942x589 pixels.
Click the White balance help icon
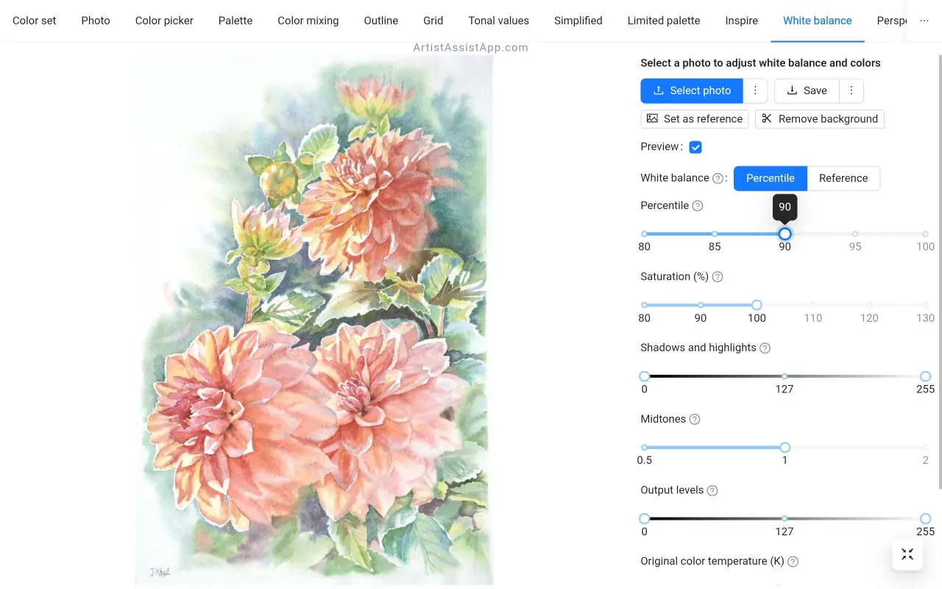pyautogui.click(x=718, y=178)
